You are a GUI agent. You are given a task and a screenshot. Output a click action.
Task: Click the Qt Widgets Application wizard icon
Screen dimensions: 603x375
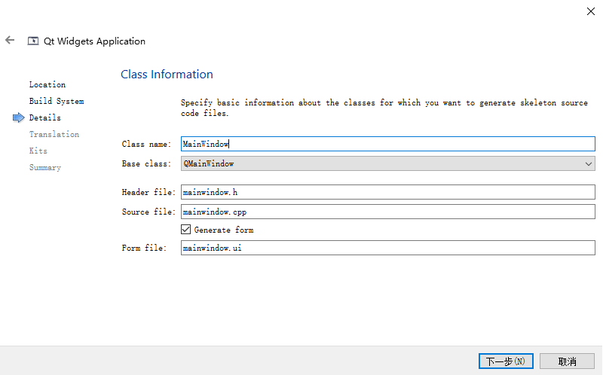click(33, 41)
